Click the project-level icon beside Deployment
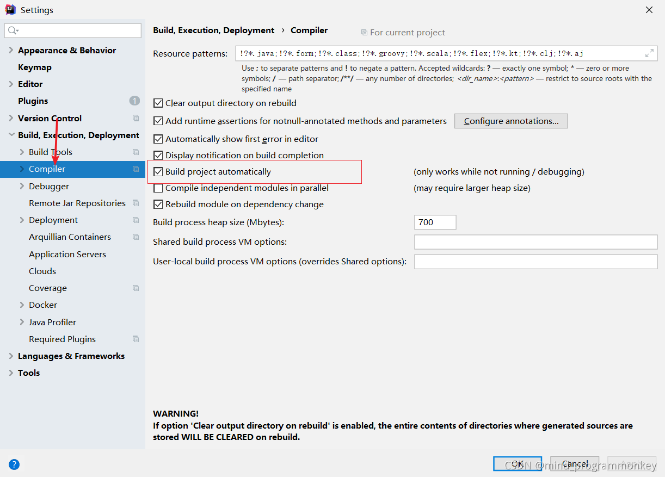665x477 pixels. (x=136, y=220)
